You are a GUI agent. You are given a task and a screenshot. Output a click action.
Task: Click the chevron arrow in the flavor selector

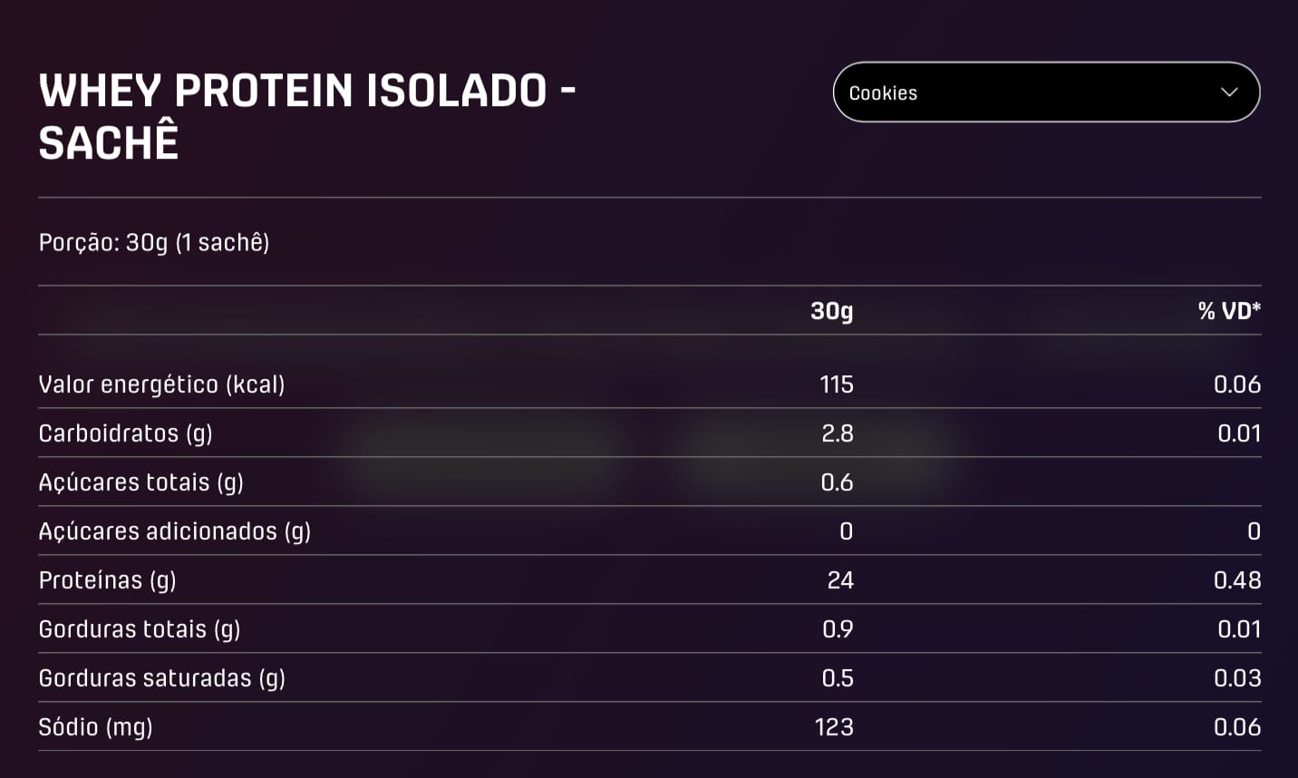point(1229,92)
